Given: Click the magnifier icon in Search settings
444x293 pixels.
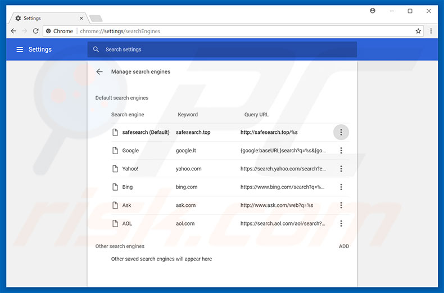Looking at the screenshot, I should pyautogui.click(x=96, y=49).
